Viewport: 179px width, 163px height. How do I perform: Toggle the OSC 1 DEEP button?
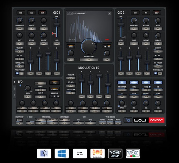(x=42, y=13)
